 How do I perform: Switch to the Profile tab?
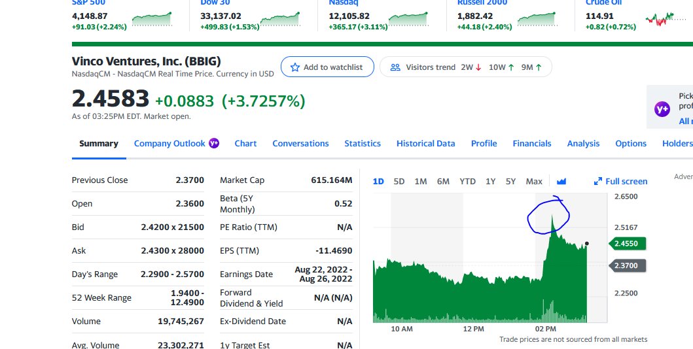click(x=484, y=143)
